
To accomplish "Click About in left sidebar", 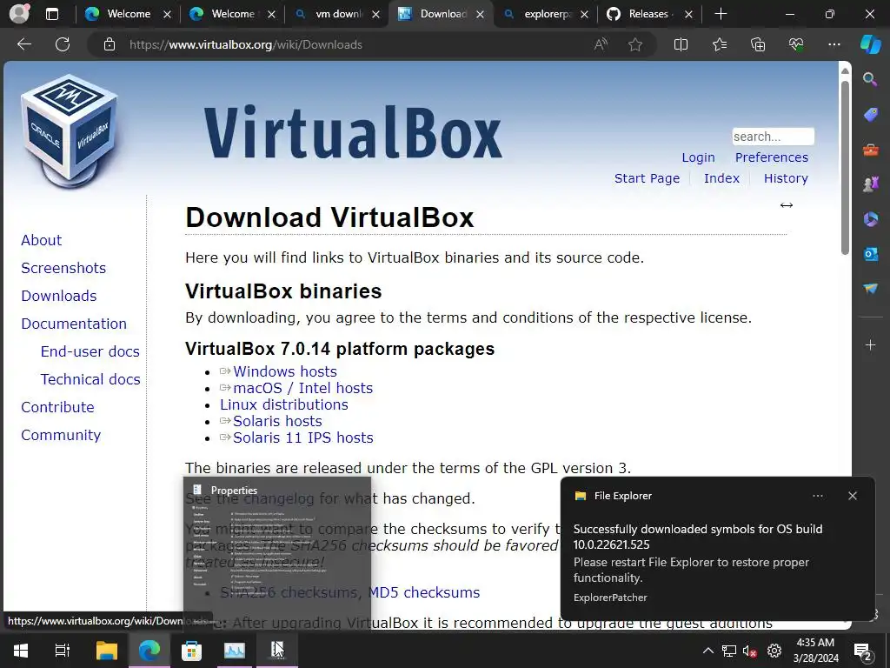I will (x=42, y=240).
